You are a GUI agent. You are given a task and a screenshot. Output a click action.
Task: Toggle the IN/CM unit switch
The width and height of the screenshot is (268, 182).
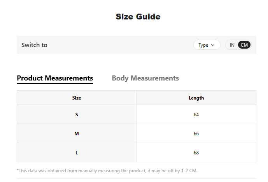click(x=238, y=45)
